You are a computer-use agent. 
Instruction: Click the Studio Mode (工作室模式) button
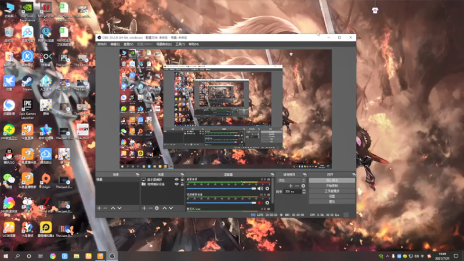point(332,191)
